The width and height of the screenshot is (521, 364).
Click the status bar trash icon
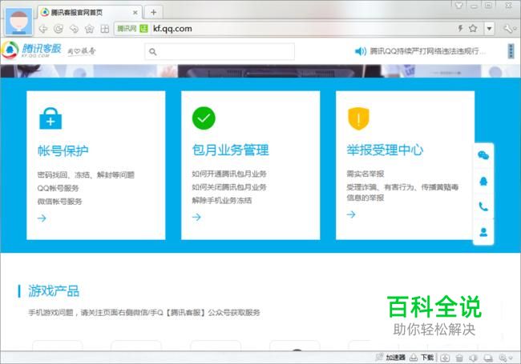(x=459, y=358)
